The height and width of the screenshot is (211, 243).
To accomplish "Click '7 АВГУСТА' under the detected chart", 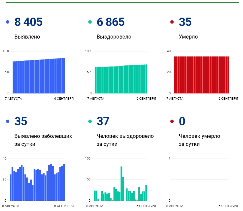I will pos(13,99).
